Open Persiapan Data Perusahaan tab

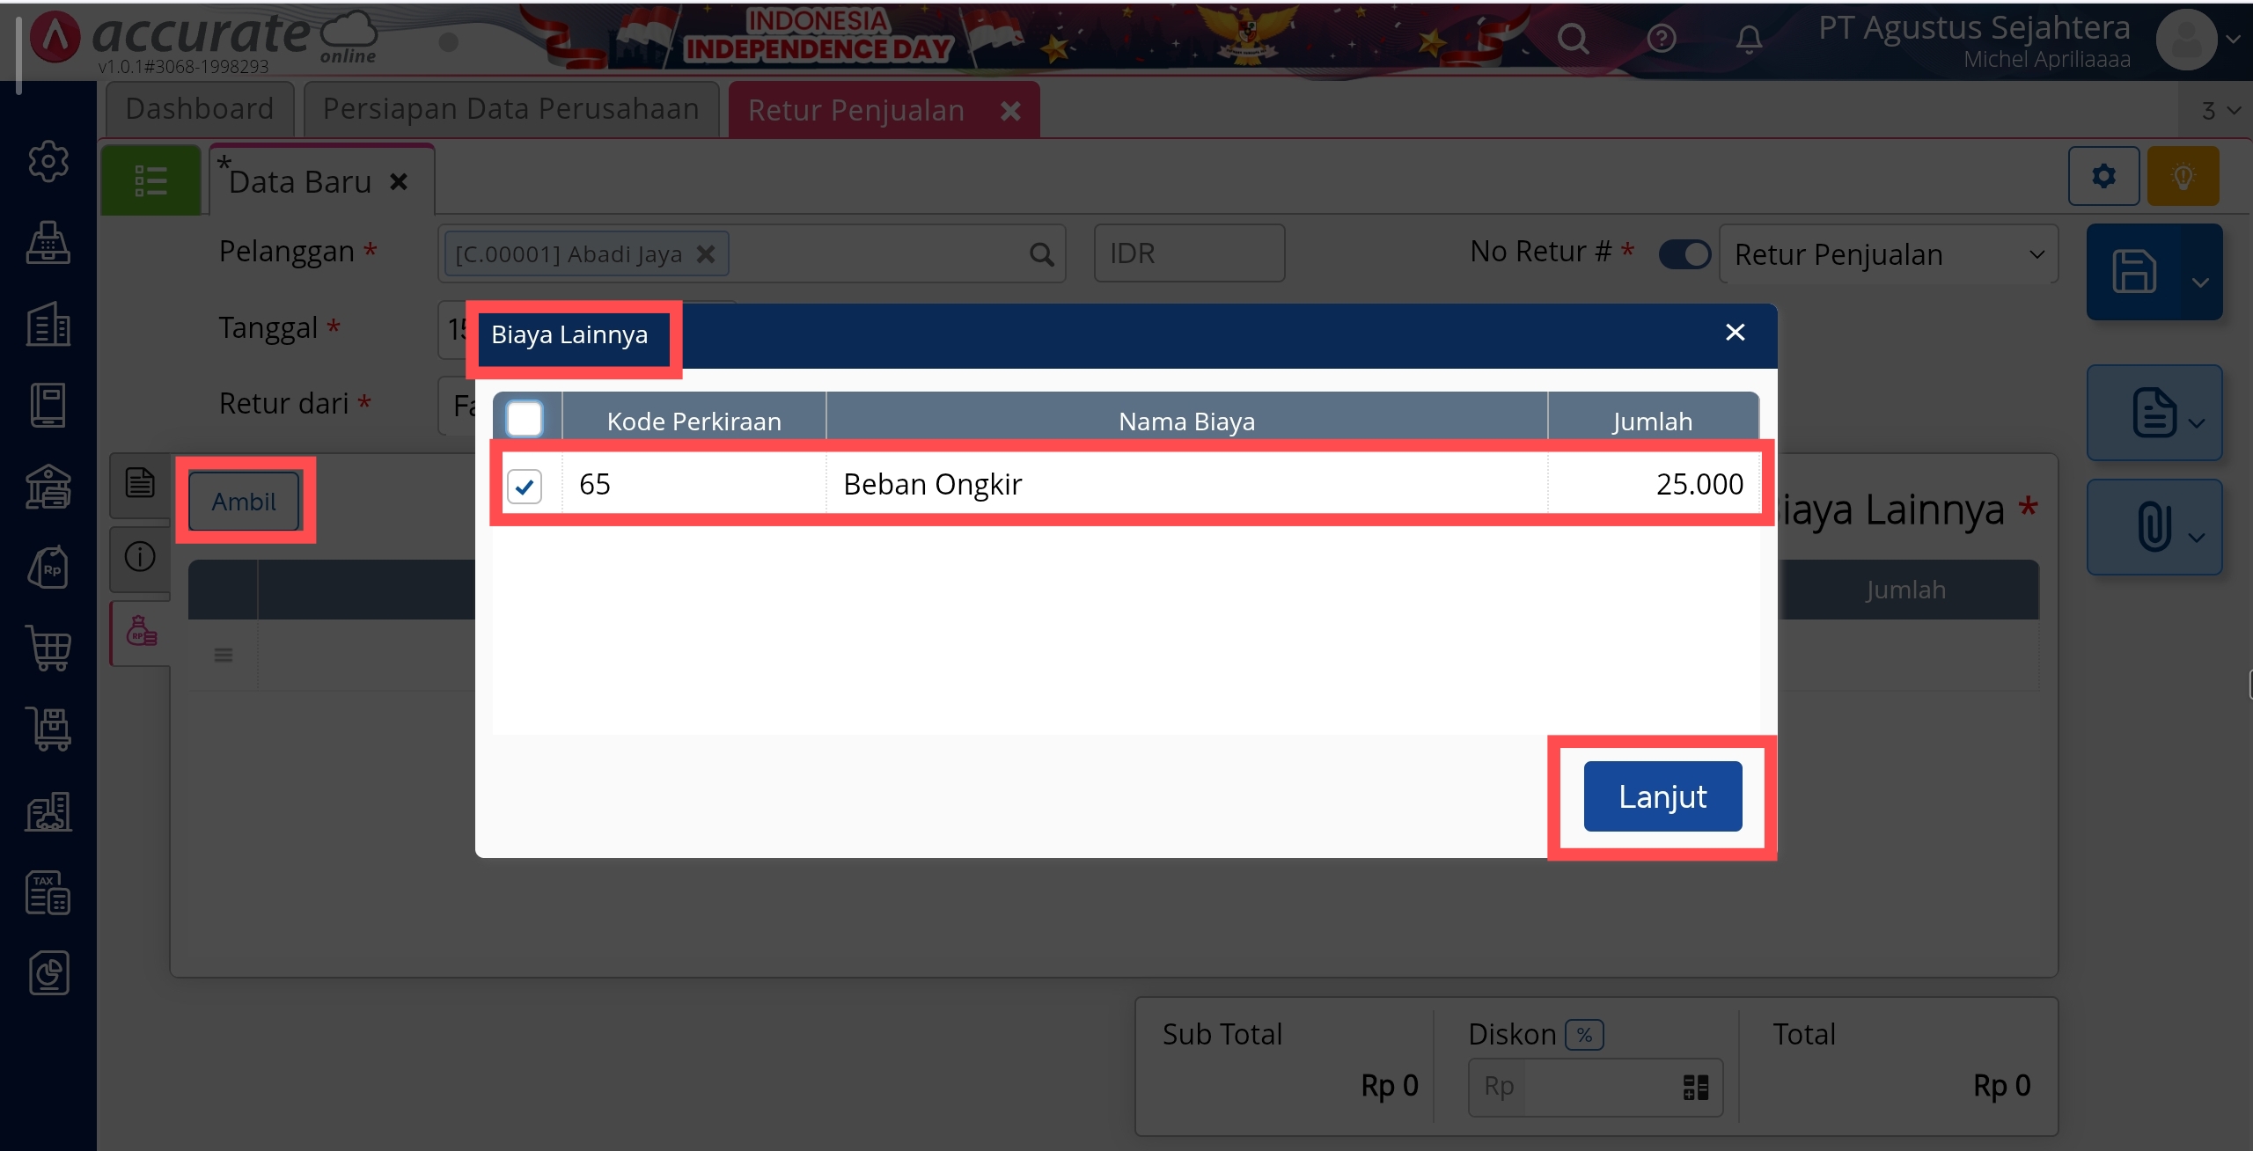pos(510,109)
